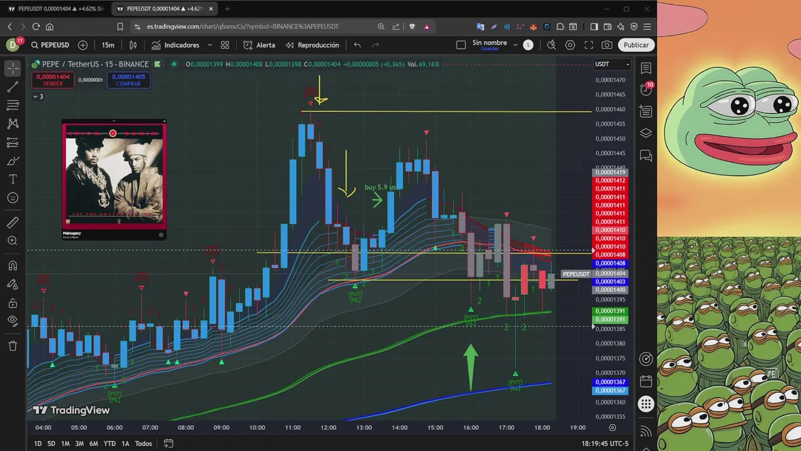Select the 5D time range

point(51,443)
